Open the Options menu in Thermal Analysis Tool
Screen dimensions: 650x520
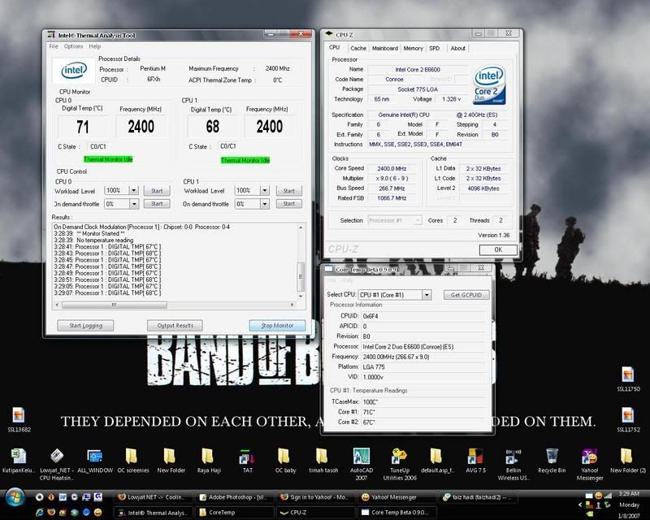pos(73,46)
